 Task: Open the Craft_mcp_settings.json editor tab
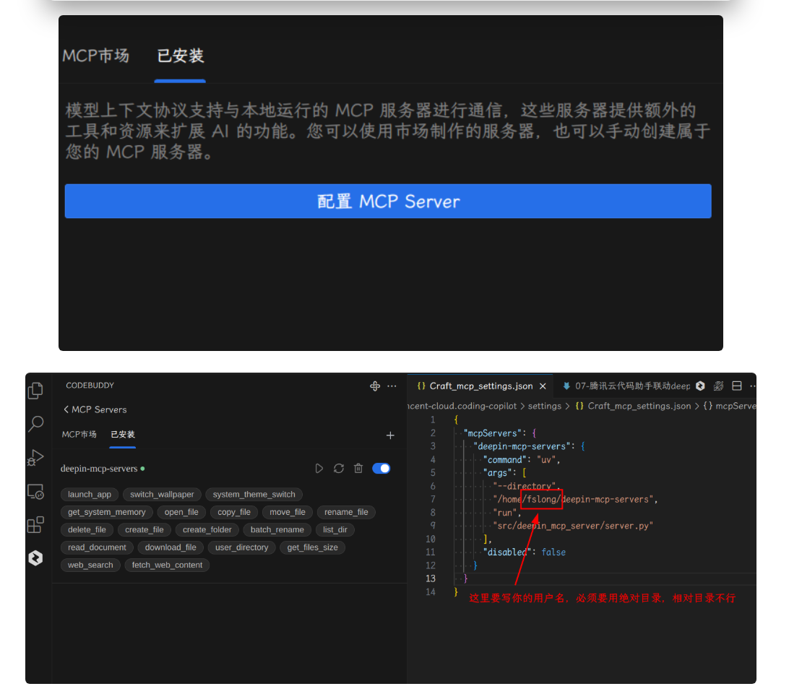tap(480, 386)
